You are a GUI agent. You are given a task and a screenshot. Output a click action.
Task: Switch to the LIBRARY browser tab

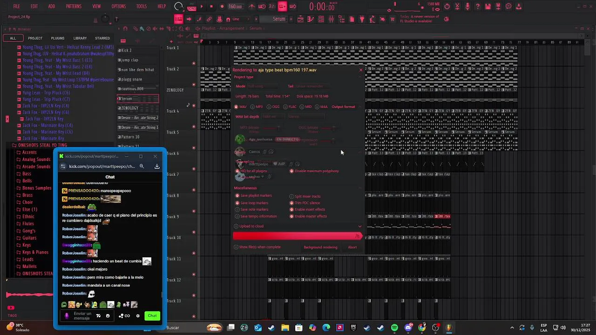click(80, 38)
